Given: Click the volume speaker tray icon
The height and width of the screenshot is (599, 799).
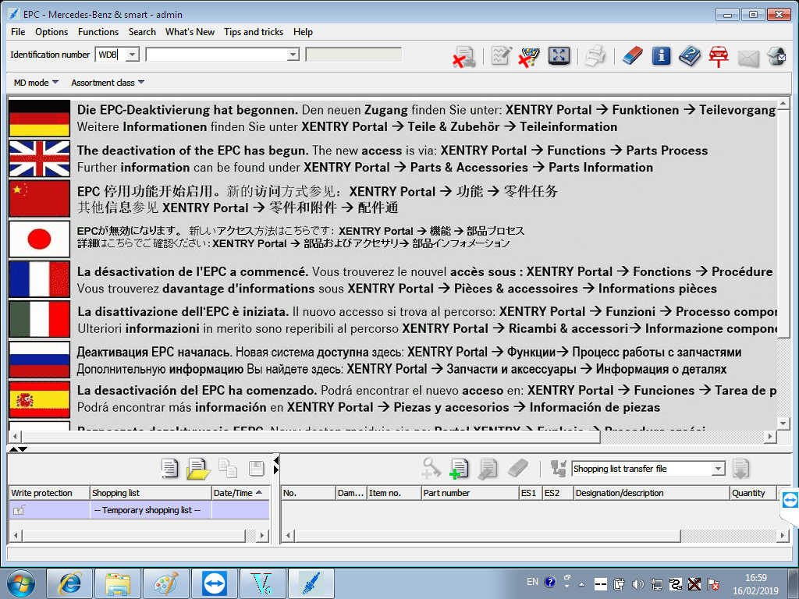Looking at the screenshot, I should (x=637, y=583).
